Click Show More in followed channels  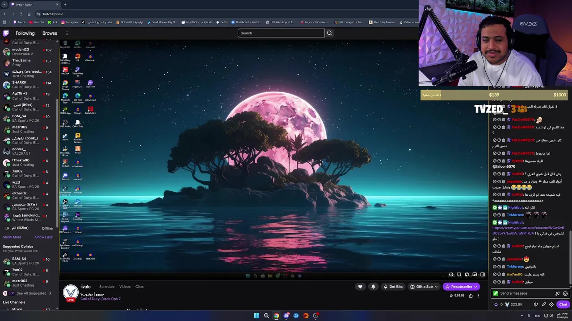pyautogui.click(x=12, y=237)
